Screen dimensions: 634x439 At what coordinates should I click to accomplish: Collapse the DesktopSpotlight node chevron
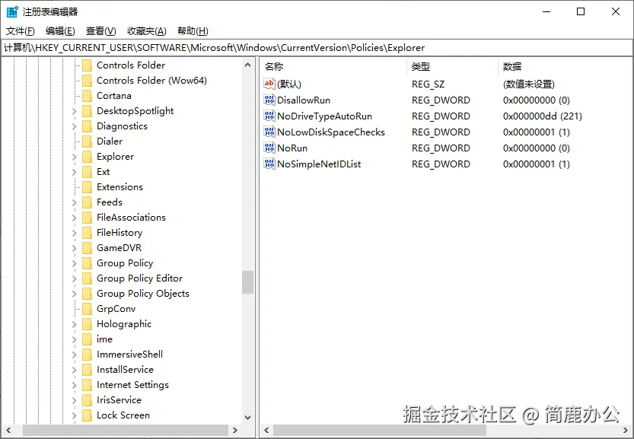pos(73,110)
